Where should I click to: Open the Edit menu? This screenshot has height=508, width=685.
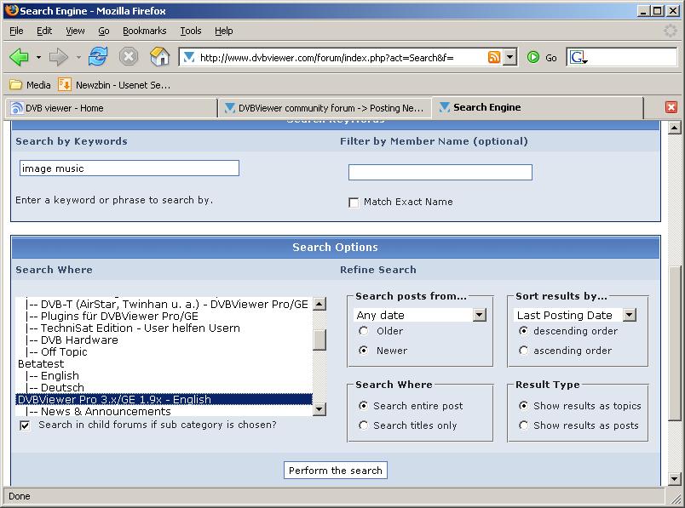[x=44, y=31]
